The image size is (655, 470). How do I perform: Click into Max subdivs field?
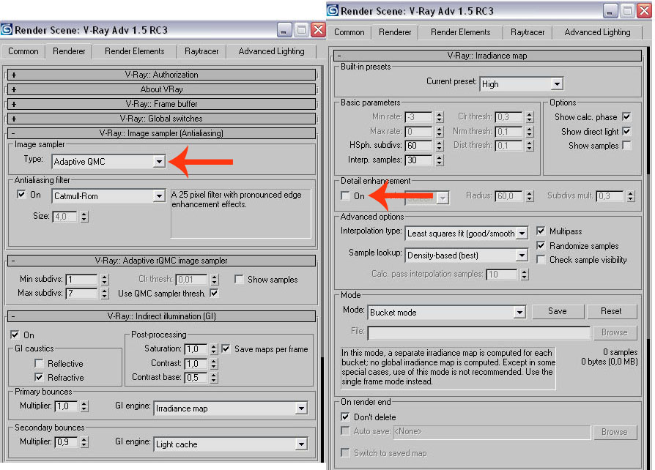click(x=82, y=294)
